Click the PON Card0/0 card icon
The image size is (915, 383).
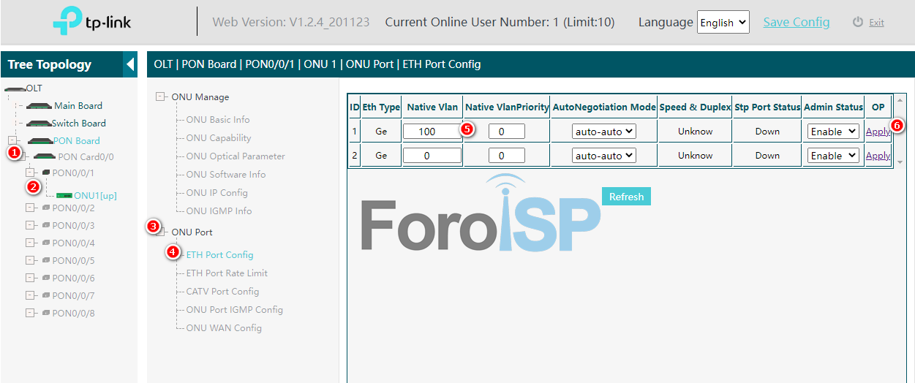pos(45,156)
